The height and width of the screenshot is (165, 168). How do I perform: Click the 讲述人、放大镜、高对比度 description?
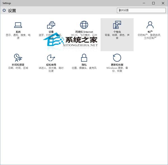click(x=51, y=69)
